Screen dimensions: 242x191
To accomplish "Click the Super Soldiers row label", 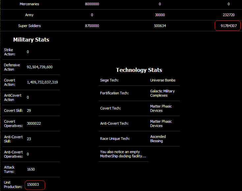I will pos(29,26).
